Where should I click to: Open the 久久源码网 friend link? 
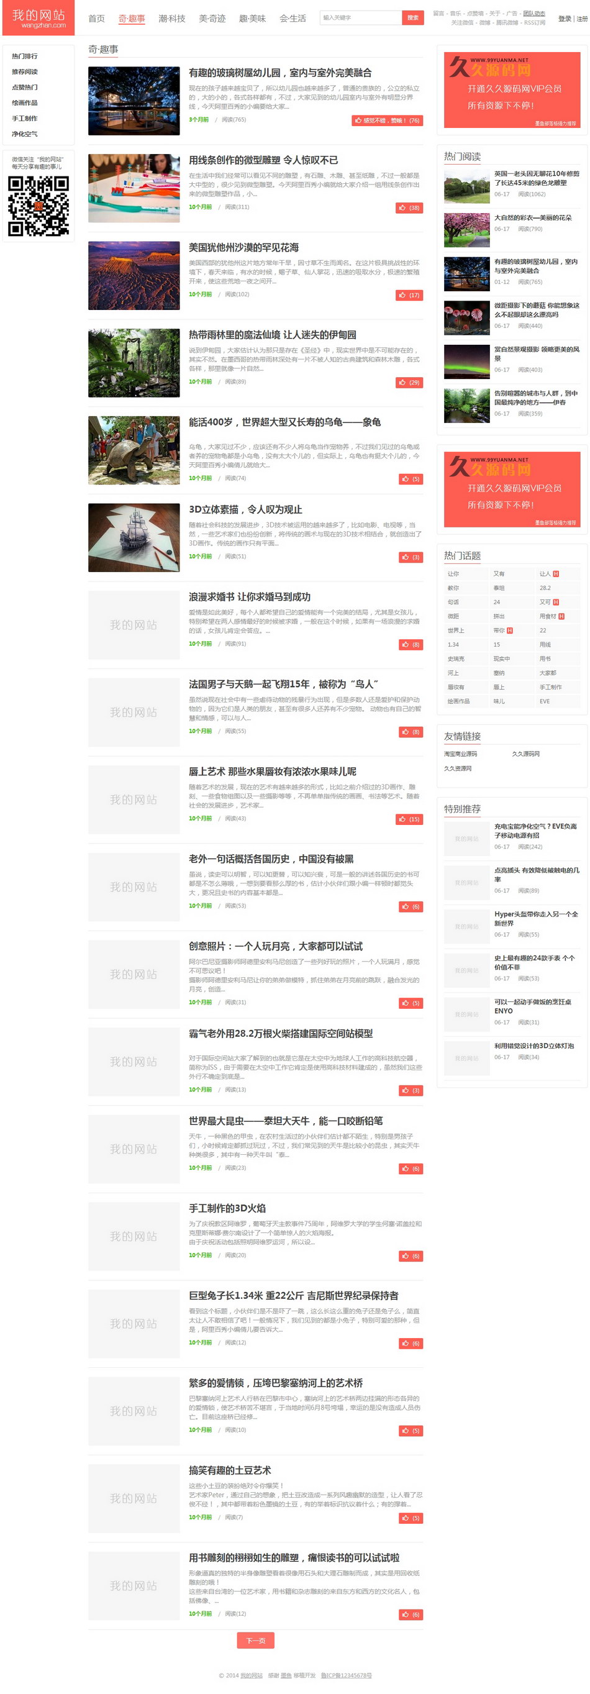point(525,754)
